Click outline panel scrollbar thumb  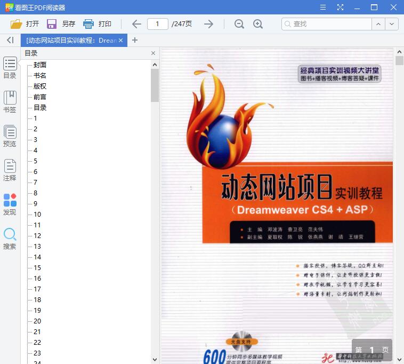point(155,85)
